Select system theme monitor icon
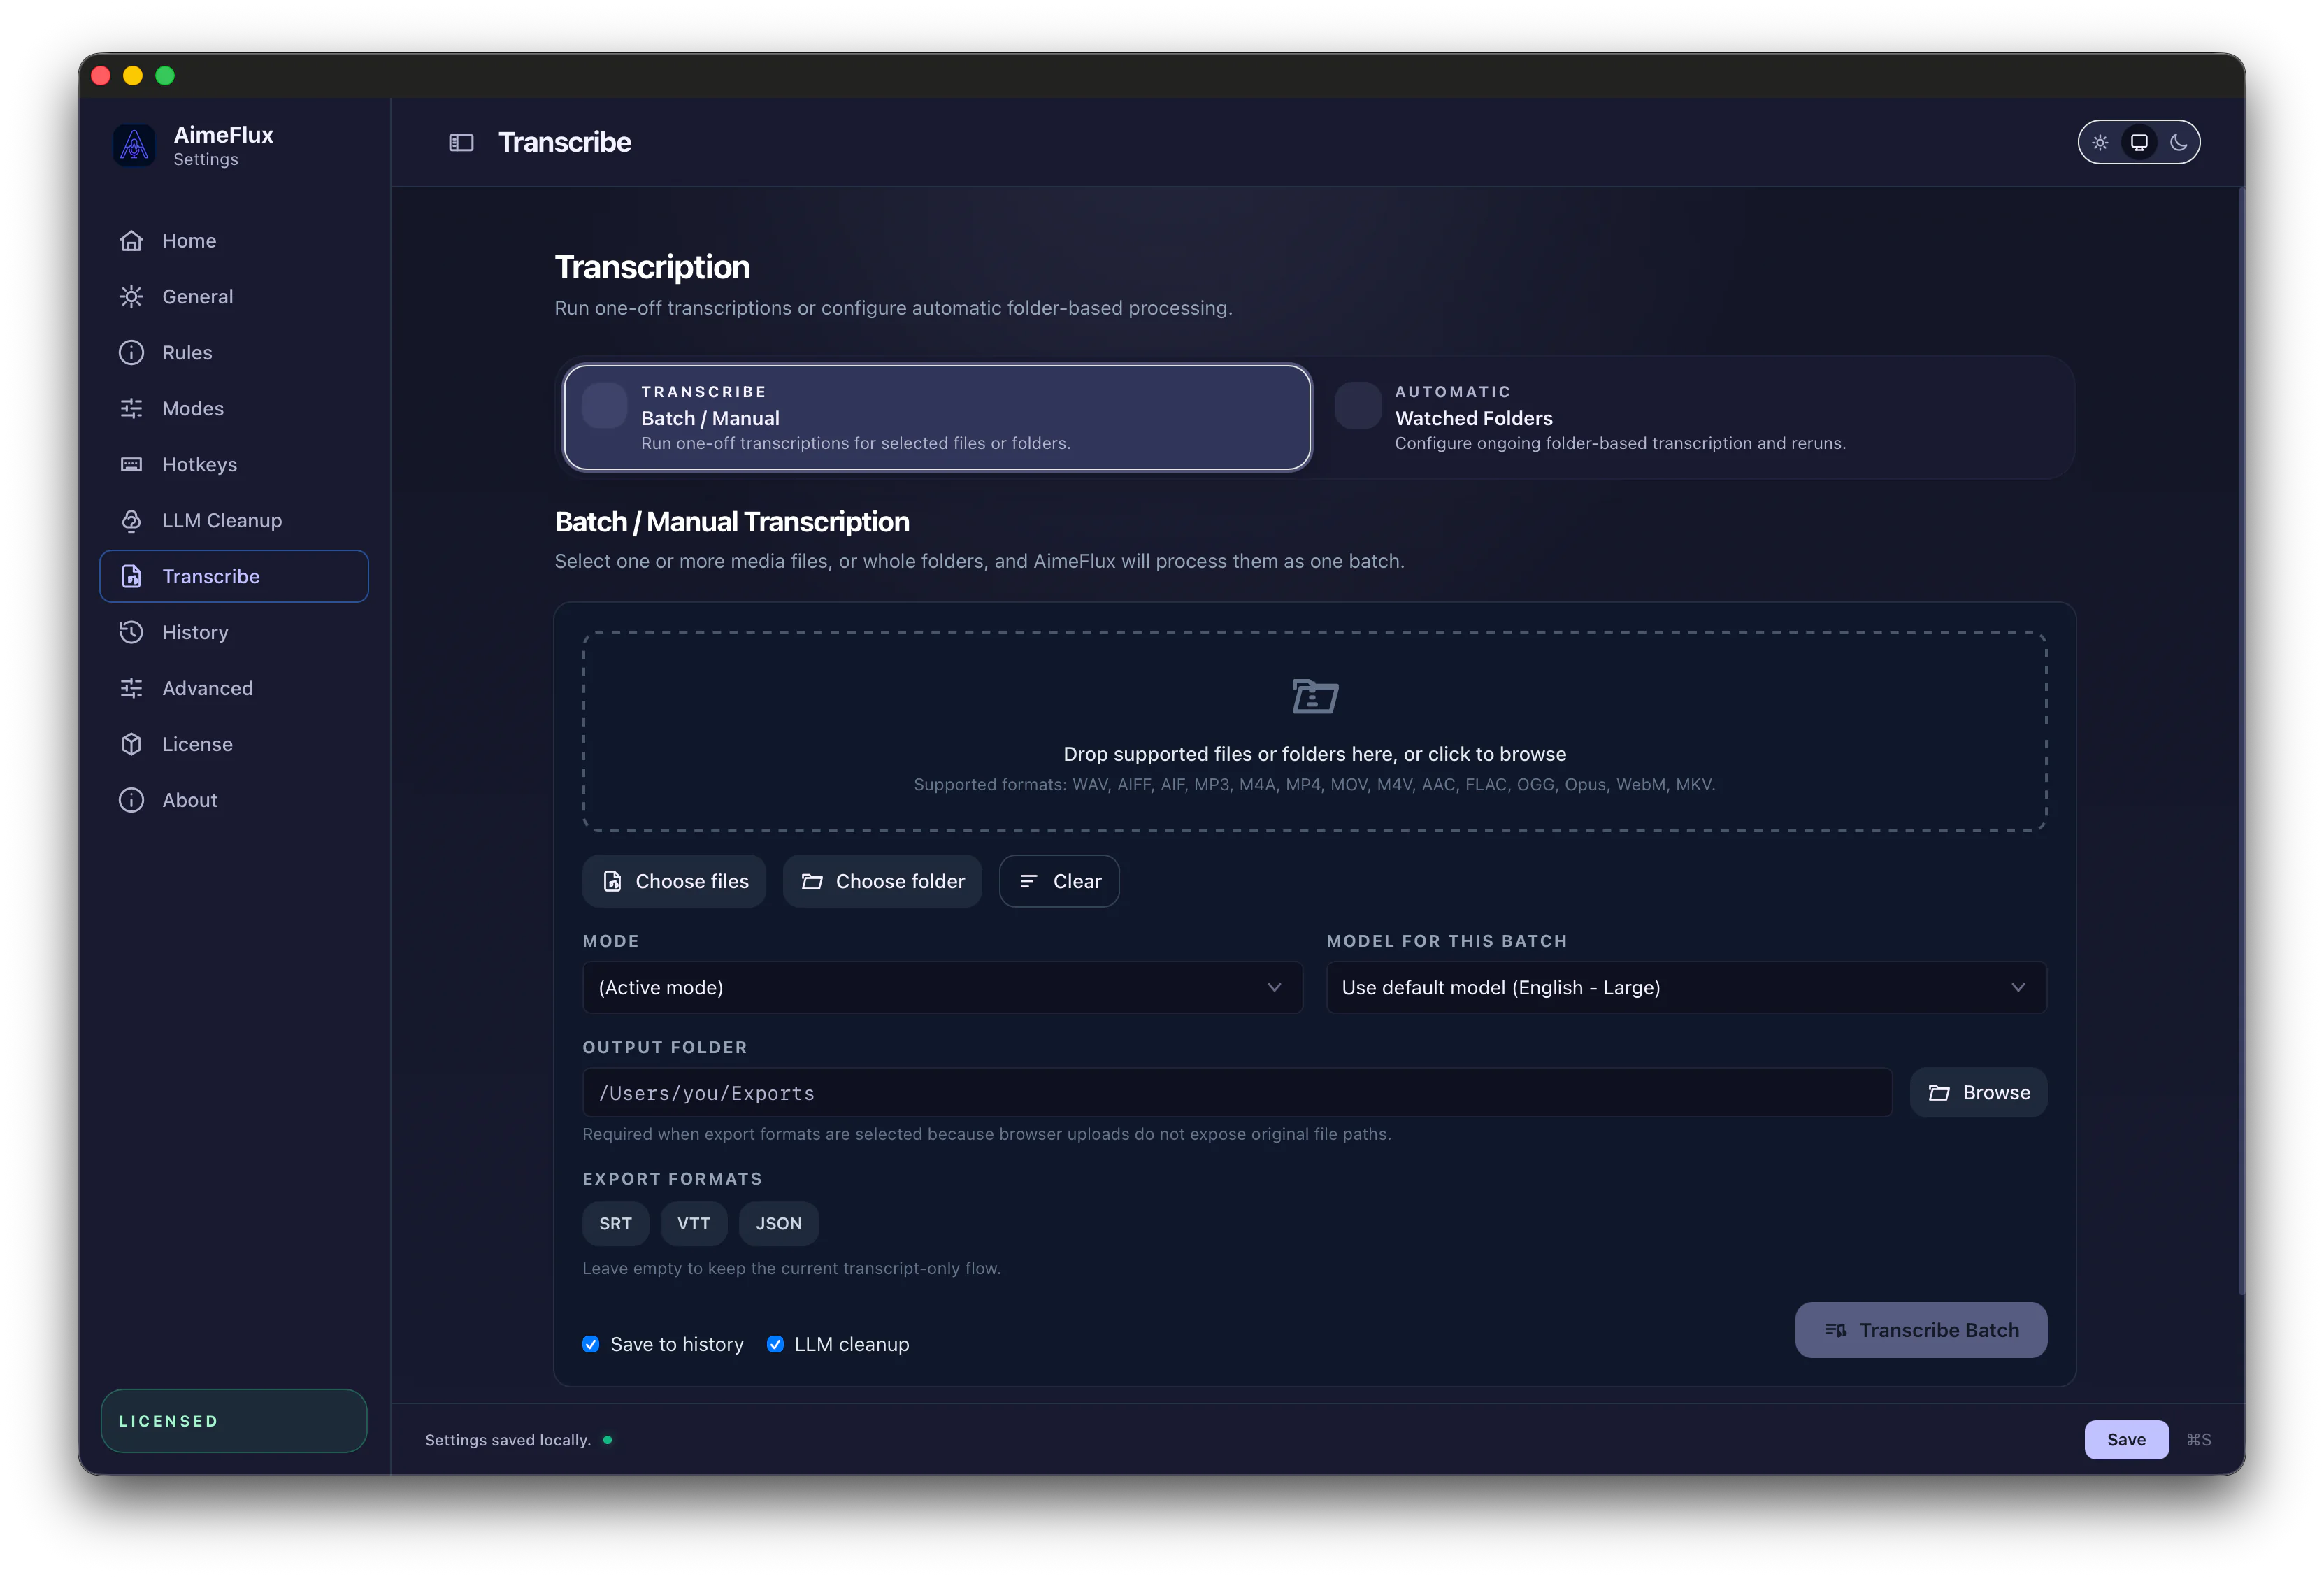The width and height of the screenshot is (2324, 1579). click(2139, 143)
